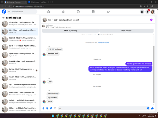Click More options button
The height and width of the screenshot is (118, 158).
[x=126, y=31]
